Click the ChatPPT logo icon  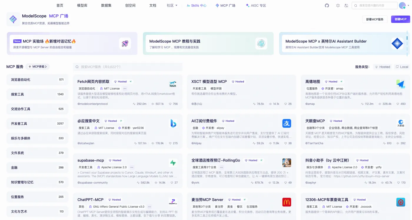coord(173,202)
